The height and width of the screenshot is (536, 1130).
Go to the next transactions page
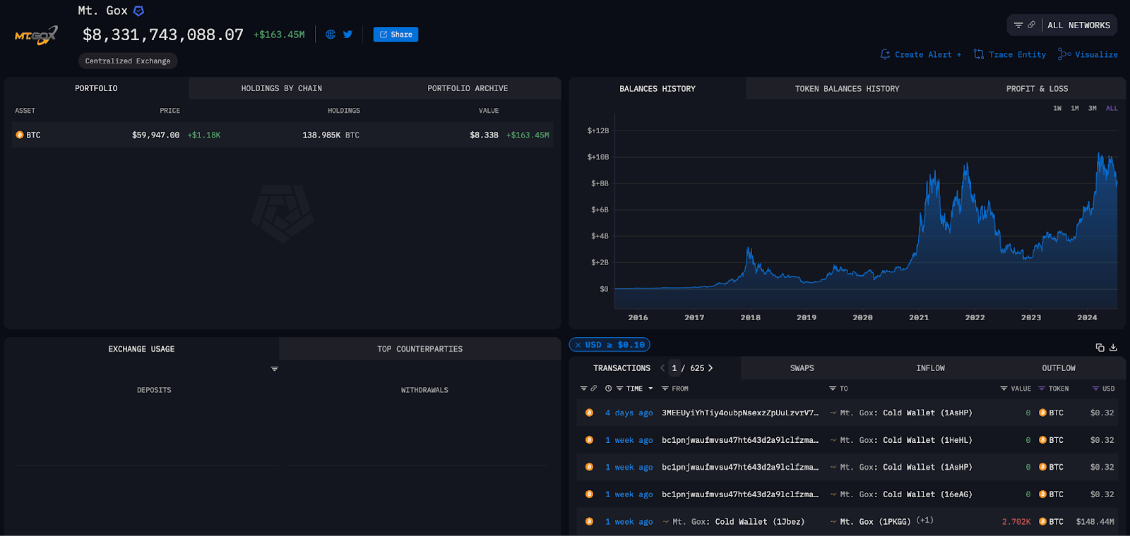point(710,368)
